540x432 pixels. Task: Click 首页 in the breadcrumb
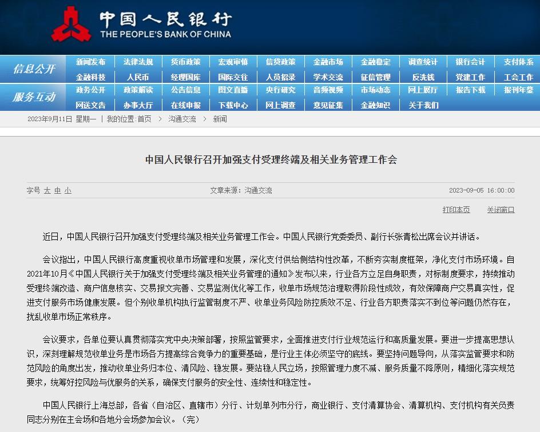(x=145, y=119)
